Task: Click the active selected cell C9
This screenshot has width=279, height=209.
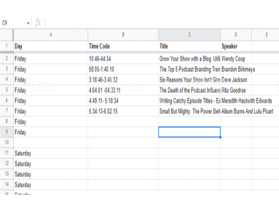Action: click(189, 132)
